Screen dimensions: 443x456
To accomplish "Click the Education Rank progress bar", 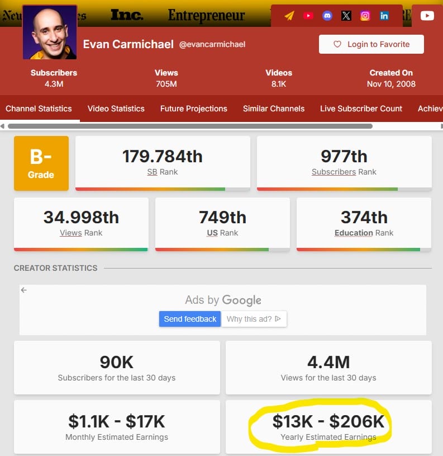I will 364,250.
